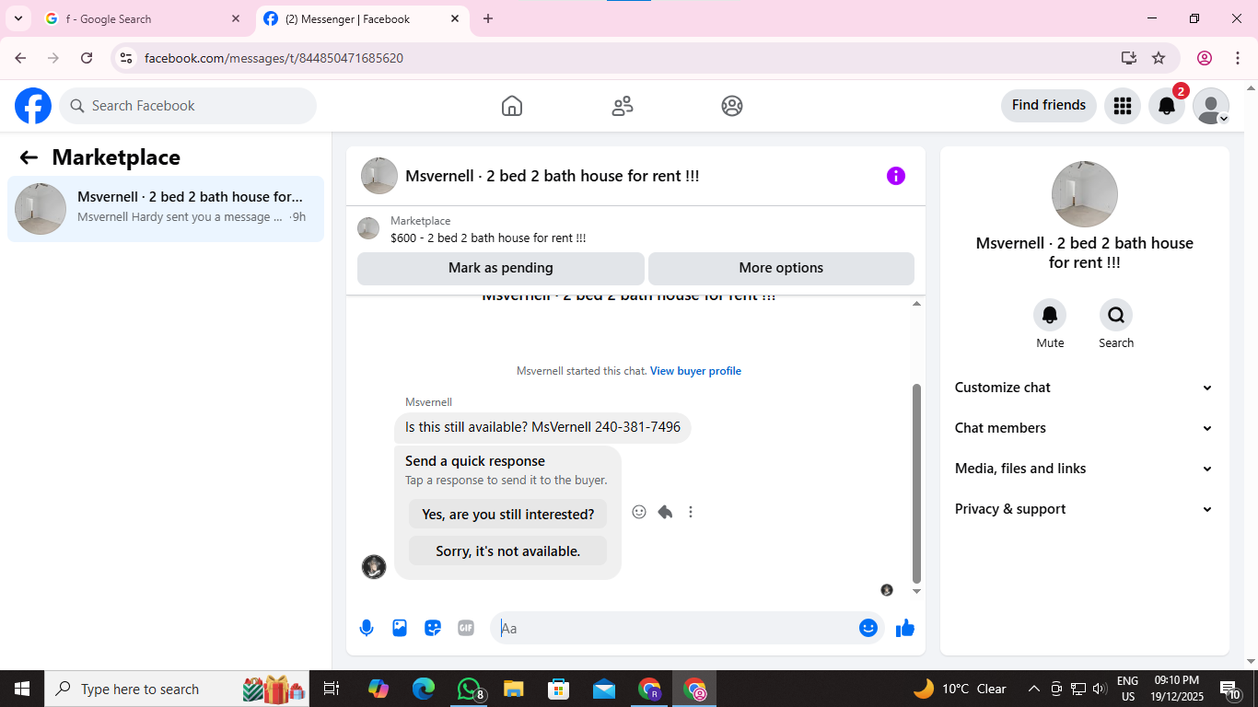
Task: Choose a sticker icon
Action: (x=433, y=628)
